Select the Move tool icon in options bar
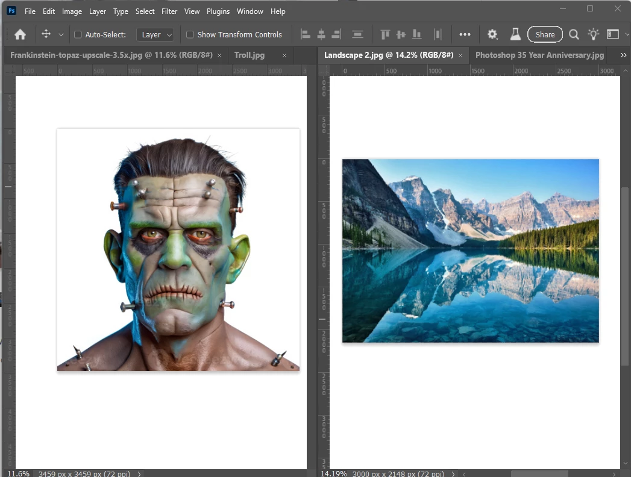Viewport: 631px width, 477px height. (46, 34)
